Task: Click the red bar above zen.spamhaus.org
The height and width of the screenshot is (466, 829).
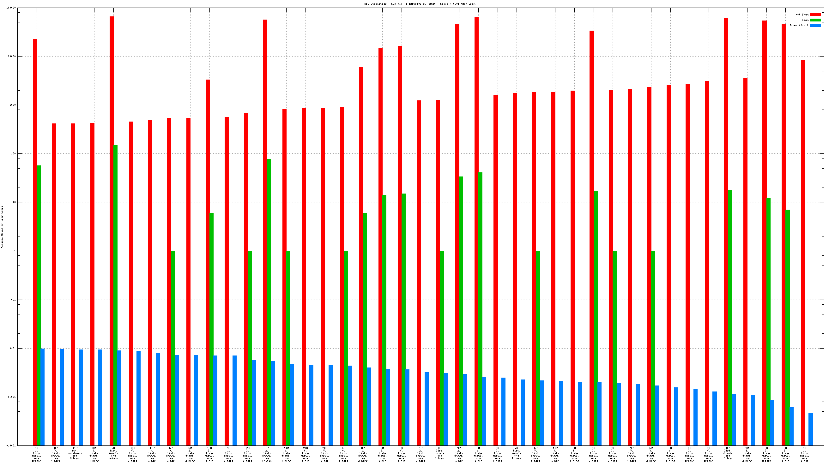Action: click(x=73, y=283)
